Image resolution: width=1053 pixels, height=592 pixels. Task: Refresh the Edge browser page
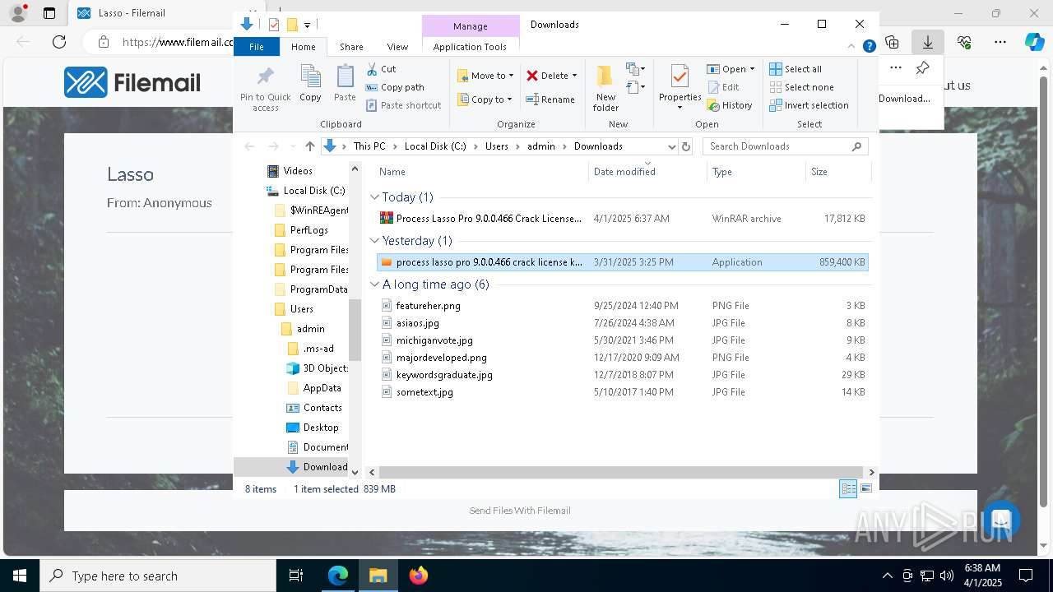click(x=59, y=42)
